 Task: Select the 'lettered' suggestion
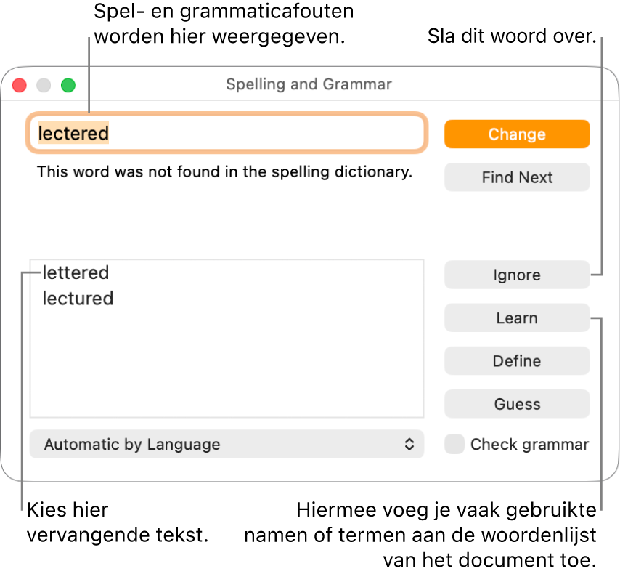(76, 272)
